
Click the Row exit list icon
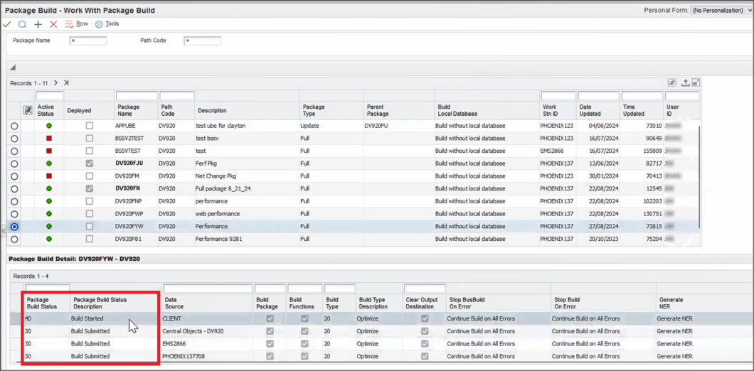click(69, 24)
